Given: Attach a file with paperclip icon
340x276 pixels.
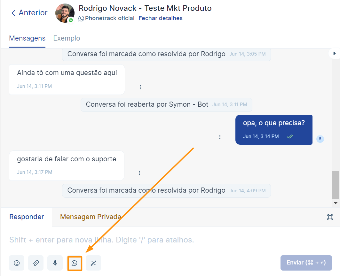Looking at the screenshot, I should [36, 263].
